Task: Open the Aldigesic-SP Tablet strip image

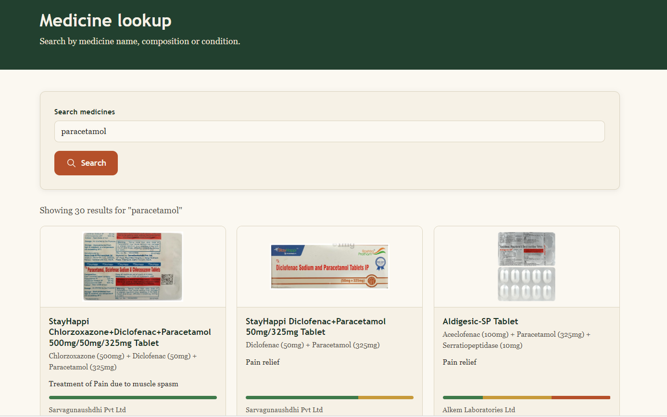Action: click(527, 267)
